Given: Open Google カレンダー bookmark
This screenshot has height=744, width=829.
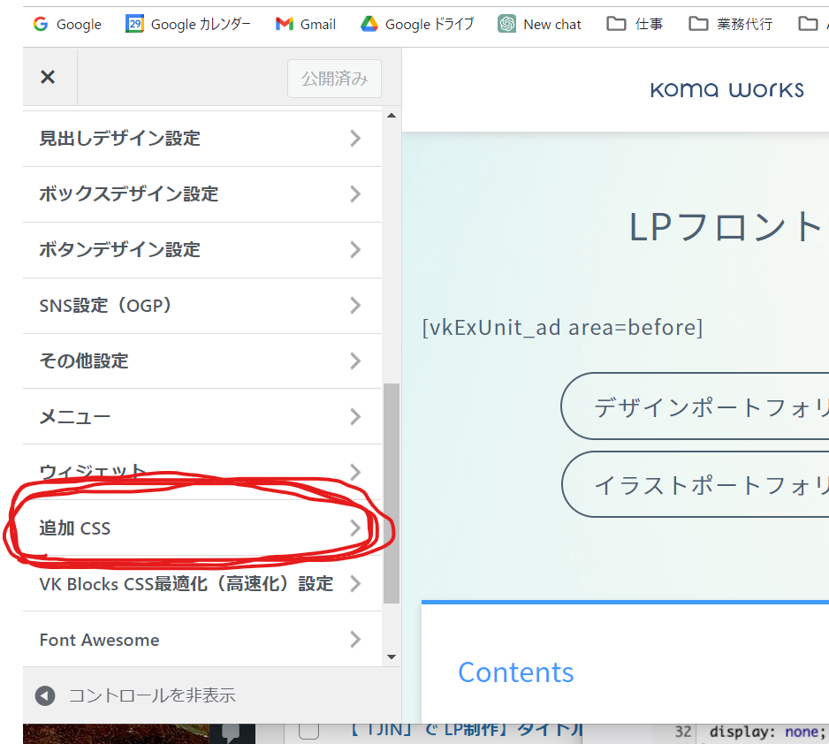Looking at the screenshot, I should [x=187, y=24].
